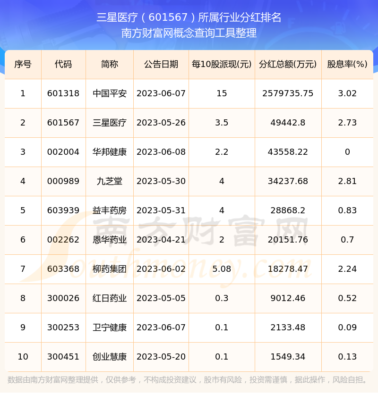Viewport: 378px width, 403px height.
Task: Select stock code 300026
Action: pos(63,299)
